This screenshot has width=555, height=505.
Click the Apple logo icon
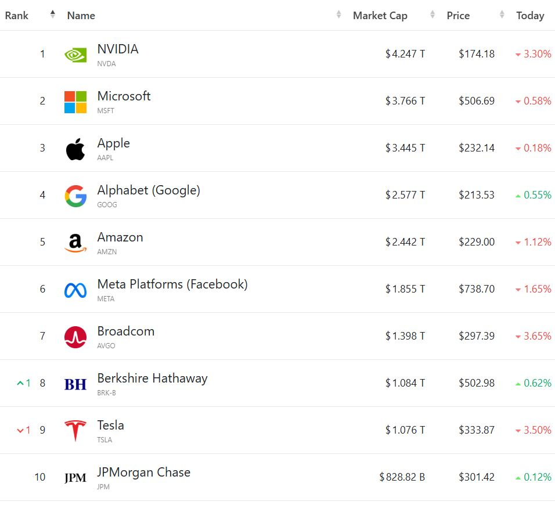(x=75, y=149)
